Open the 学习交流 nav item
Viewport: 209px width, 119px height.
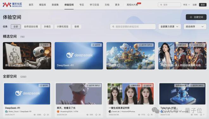(94, 5)
